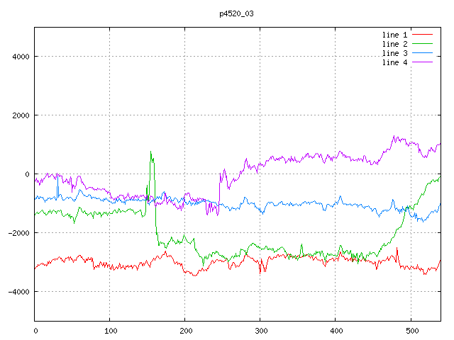Click the y-axis label 2000

coord(21,115)
